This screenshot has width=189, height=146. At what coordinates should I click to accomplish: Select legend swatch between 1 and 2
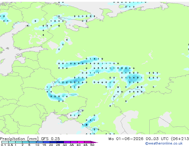point(19,142)
